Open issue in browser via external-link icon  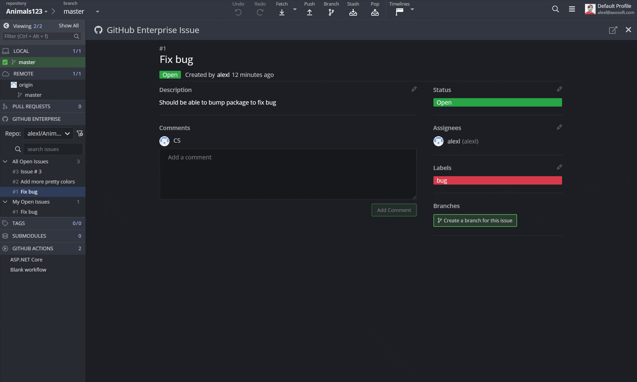(x=613, y=30)
